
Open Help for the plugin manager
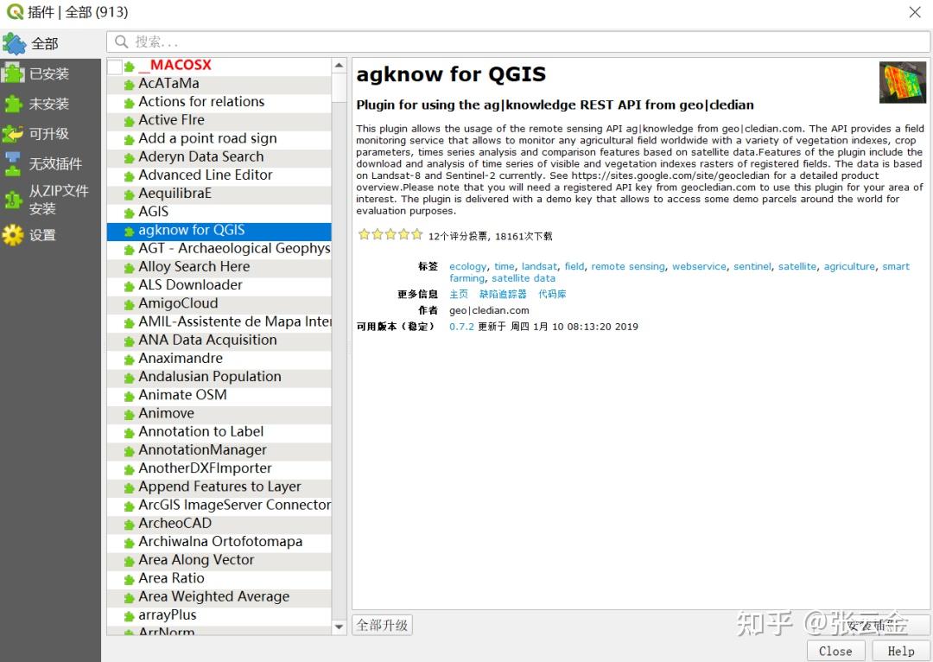click(901, 651)
